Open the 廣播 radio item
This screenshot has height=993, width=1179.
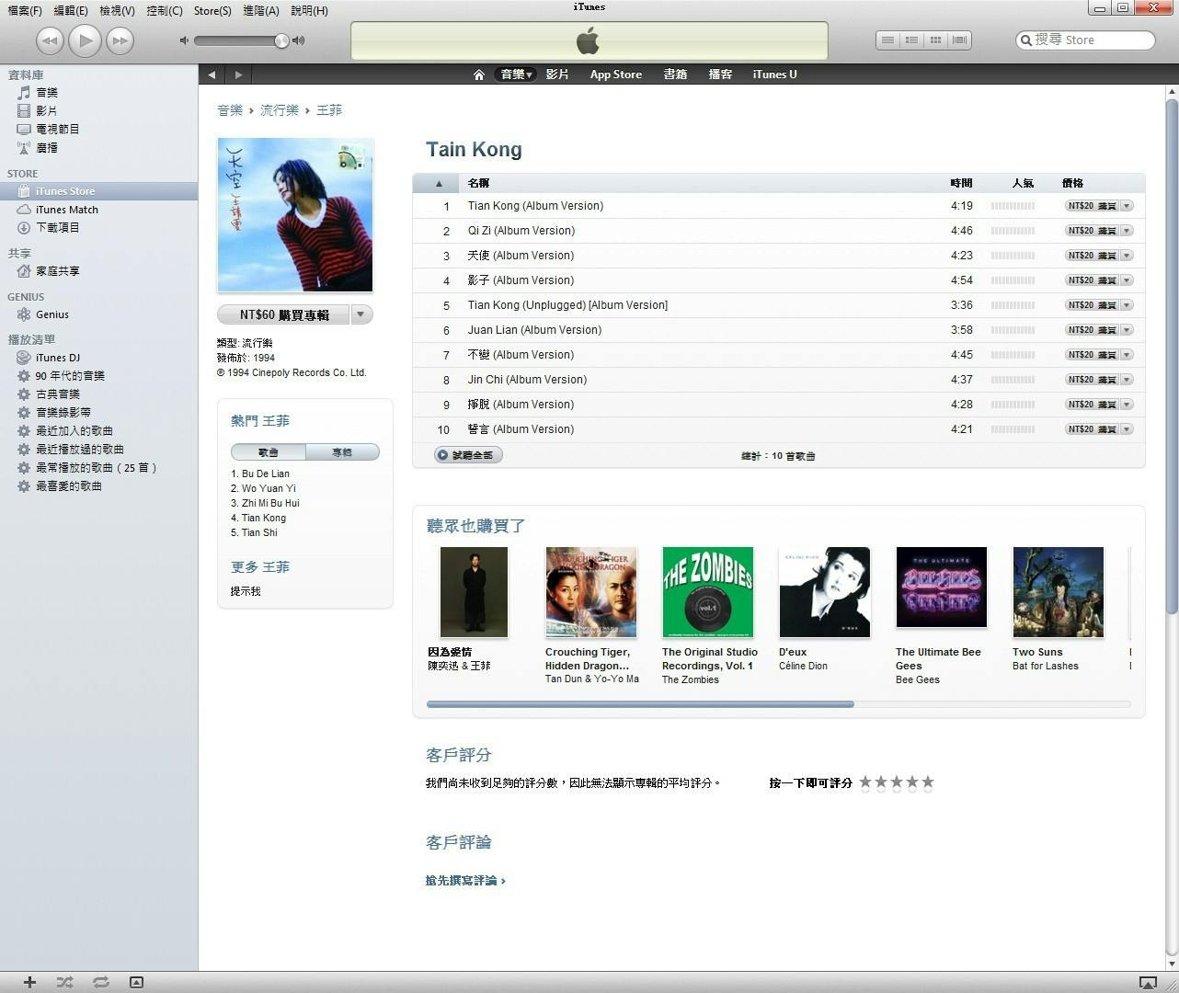tap(46, 148)
